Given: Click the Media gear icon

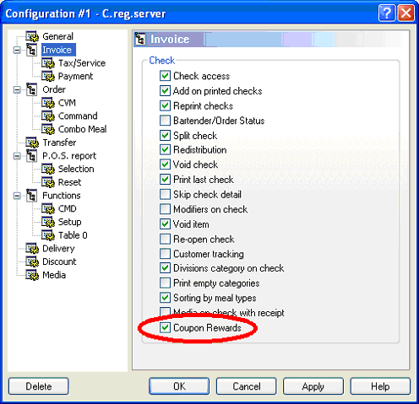Looking at the screenshot, I should pos(32,275).
